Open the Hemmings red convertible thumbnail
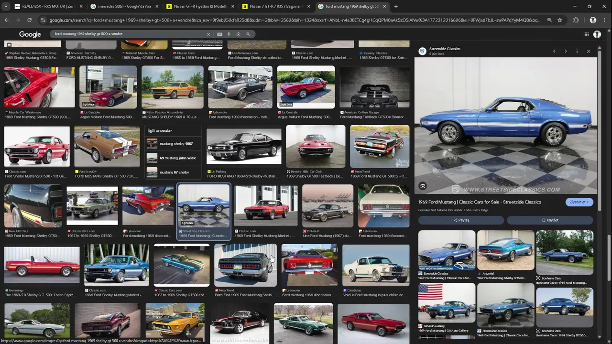This screenshot has height=344, width=612. pyautogui.click(x=42, y=265)
